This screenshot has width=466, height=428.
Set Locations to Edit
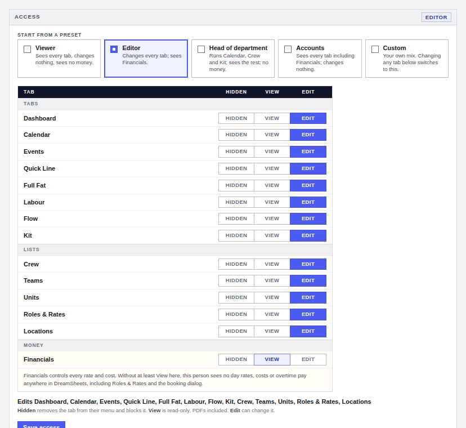308,331
